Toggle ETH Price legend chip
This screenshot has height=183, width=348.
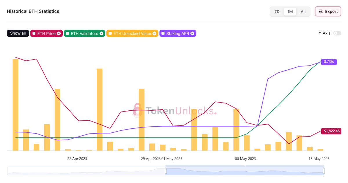46,33
